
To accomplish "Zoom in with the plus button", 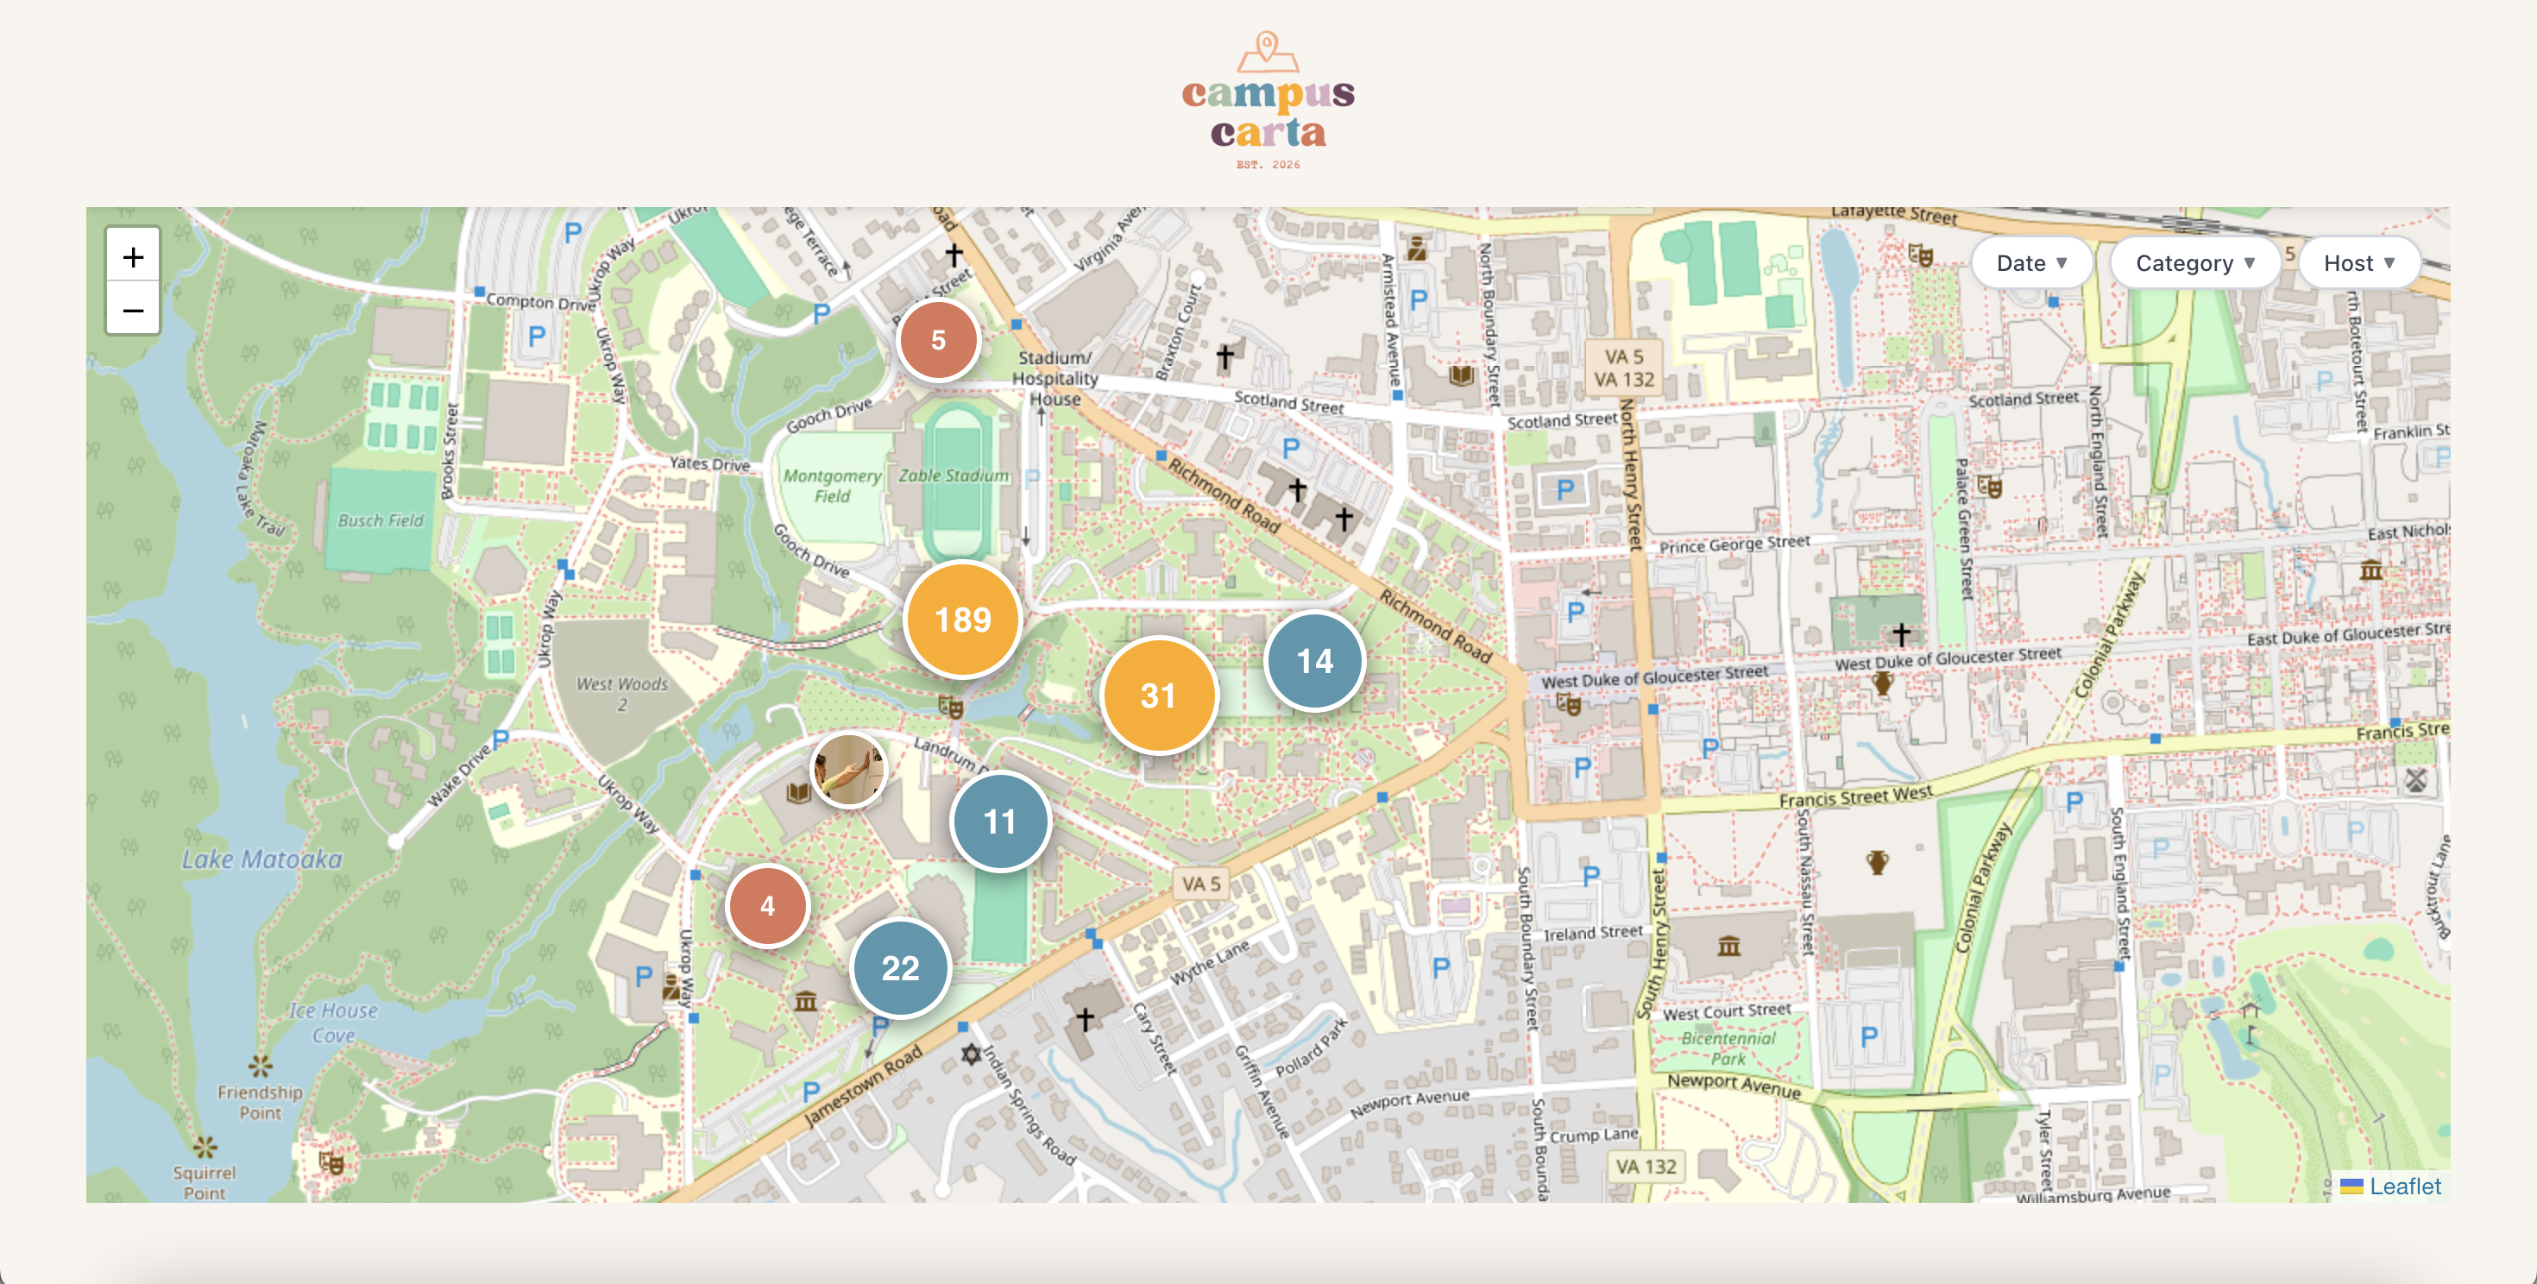I will tap(133, 258).
